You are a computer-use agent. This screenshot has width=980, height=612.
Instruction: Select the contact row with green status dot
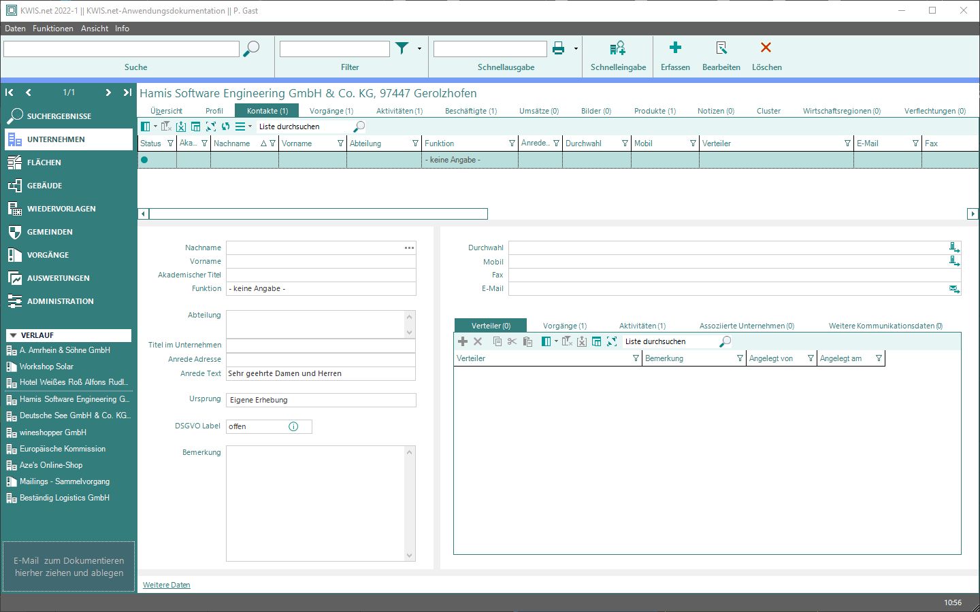point(558,160)
